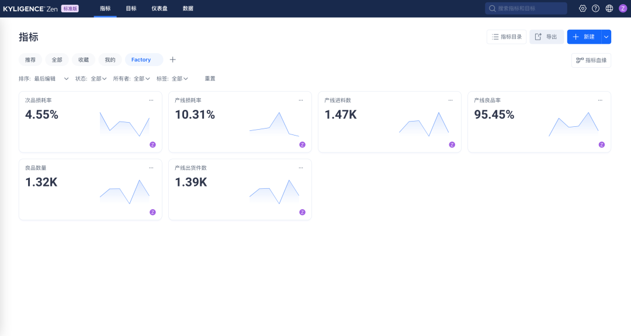Select the 全部 filter tab
Image resolution: width=631 pixels, height=336 pixels.
pos(57,60)
